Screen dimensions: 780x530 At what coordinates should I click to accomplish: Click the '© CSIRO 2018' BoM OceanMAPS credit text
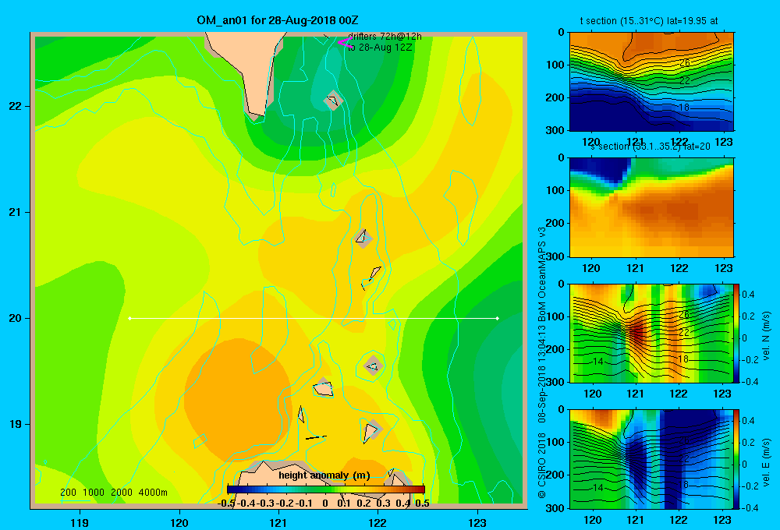pyautogui.click(x=542, y=362)
